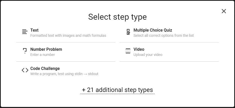Click 'Select all correct options from the list'
235x108 pixels.
(x=163, y=35)
